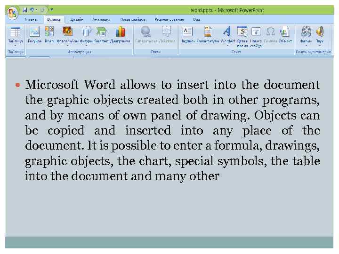Insert a SmartArt graphic
This screenshot has width=339, height=254.
101,34
